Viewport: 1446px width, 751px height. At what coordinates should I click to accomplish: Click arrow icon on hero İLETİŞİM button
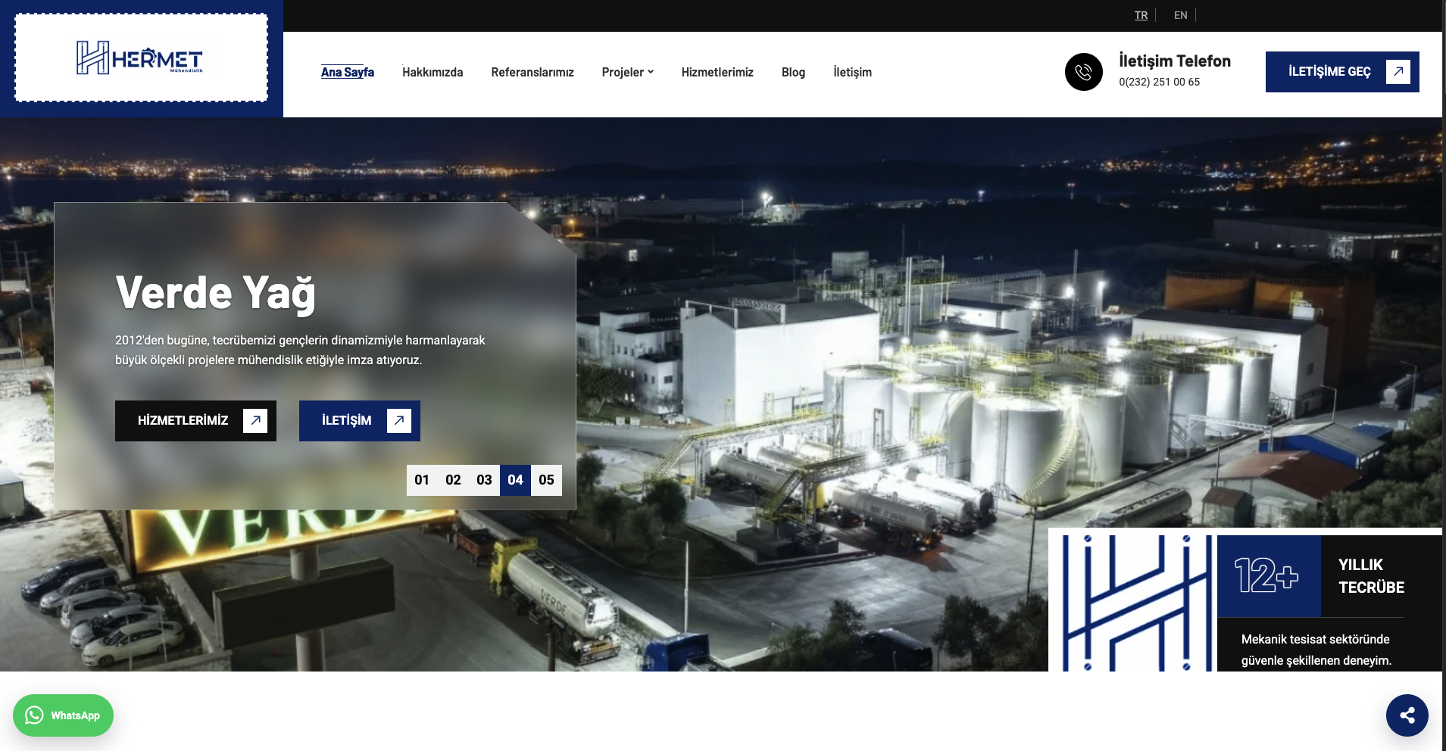(399, 420)
